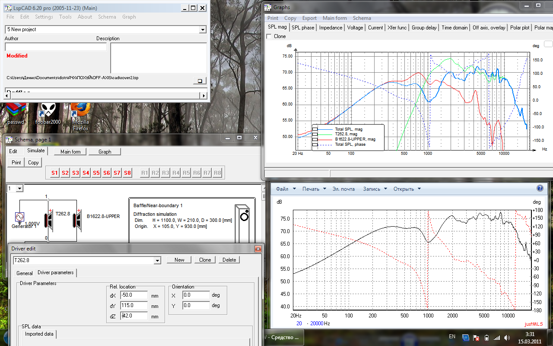The height and width of the screenshot is (346, 553).
Task: Expand the Печать menu in justMLS
Action: click(314, 189)
